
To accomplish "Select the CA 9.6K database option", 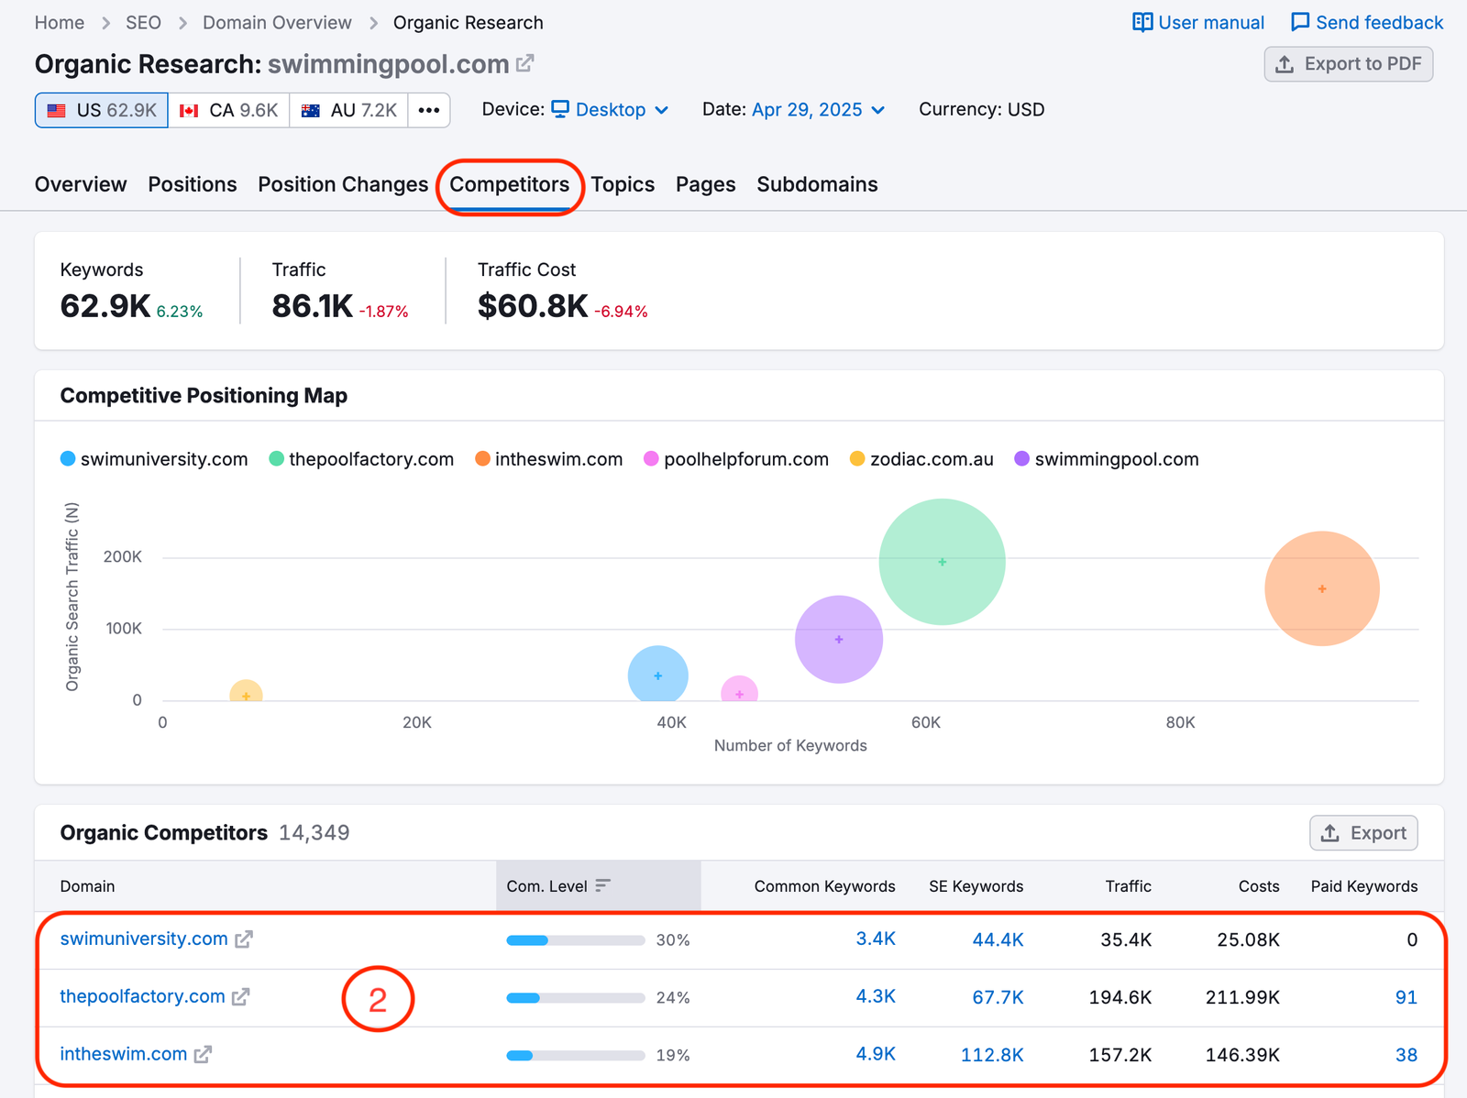I will click(x=229, y=110).
